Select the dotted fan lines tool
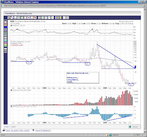The height and width of the screenshot is (137, 147). (x=46, y=18)
